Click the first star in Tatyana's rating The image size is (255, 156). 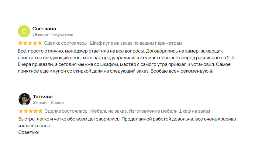pos(21,111)
